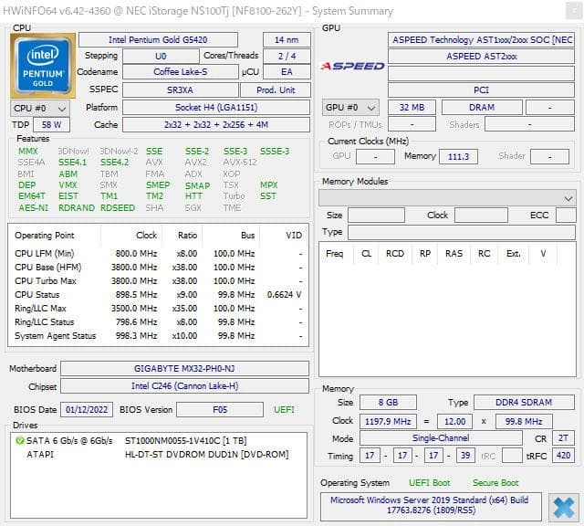Click the blue X close icon at bottom right
Viewport: 584px width, 526px height.
564,508
